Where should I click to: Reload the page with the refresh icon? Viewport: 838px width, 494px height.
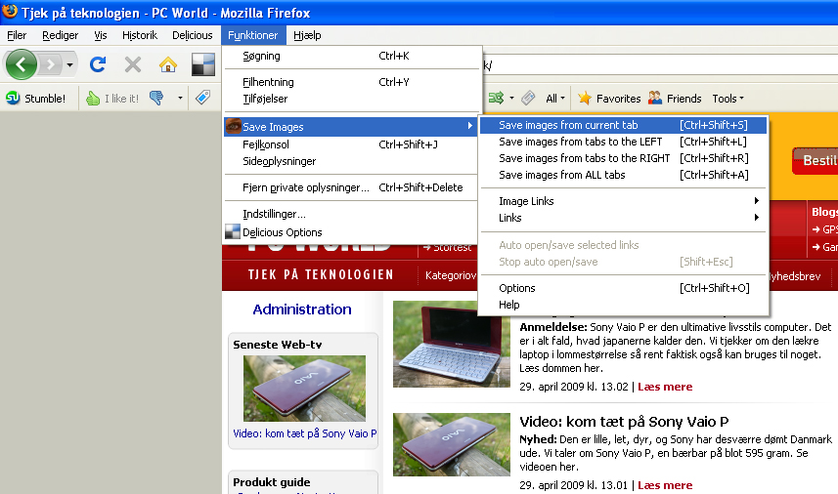tap(98, 65)
